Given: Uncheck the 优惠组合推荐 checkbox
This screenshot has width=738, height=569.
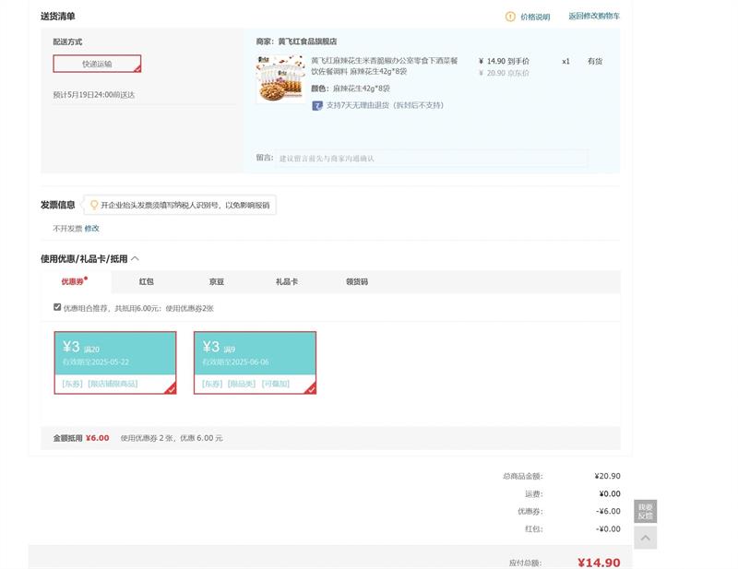Looking at the screenshot, I should point(57,307).
